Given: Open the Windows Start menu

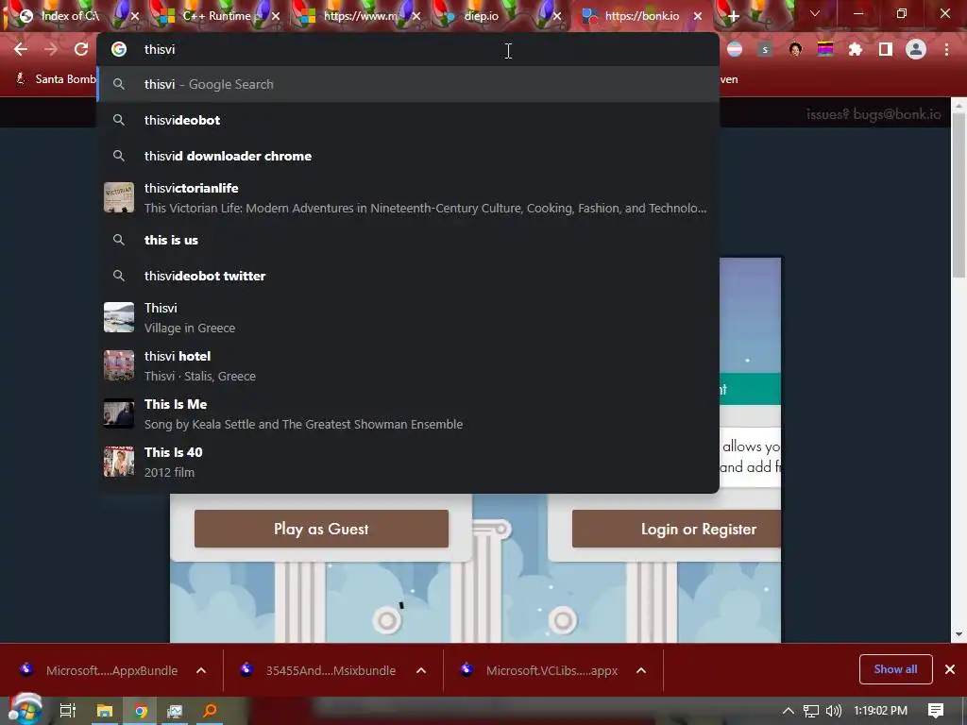Looking at the screenshot, I should pyautogui.click(x=25, y=711).
